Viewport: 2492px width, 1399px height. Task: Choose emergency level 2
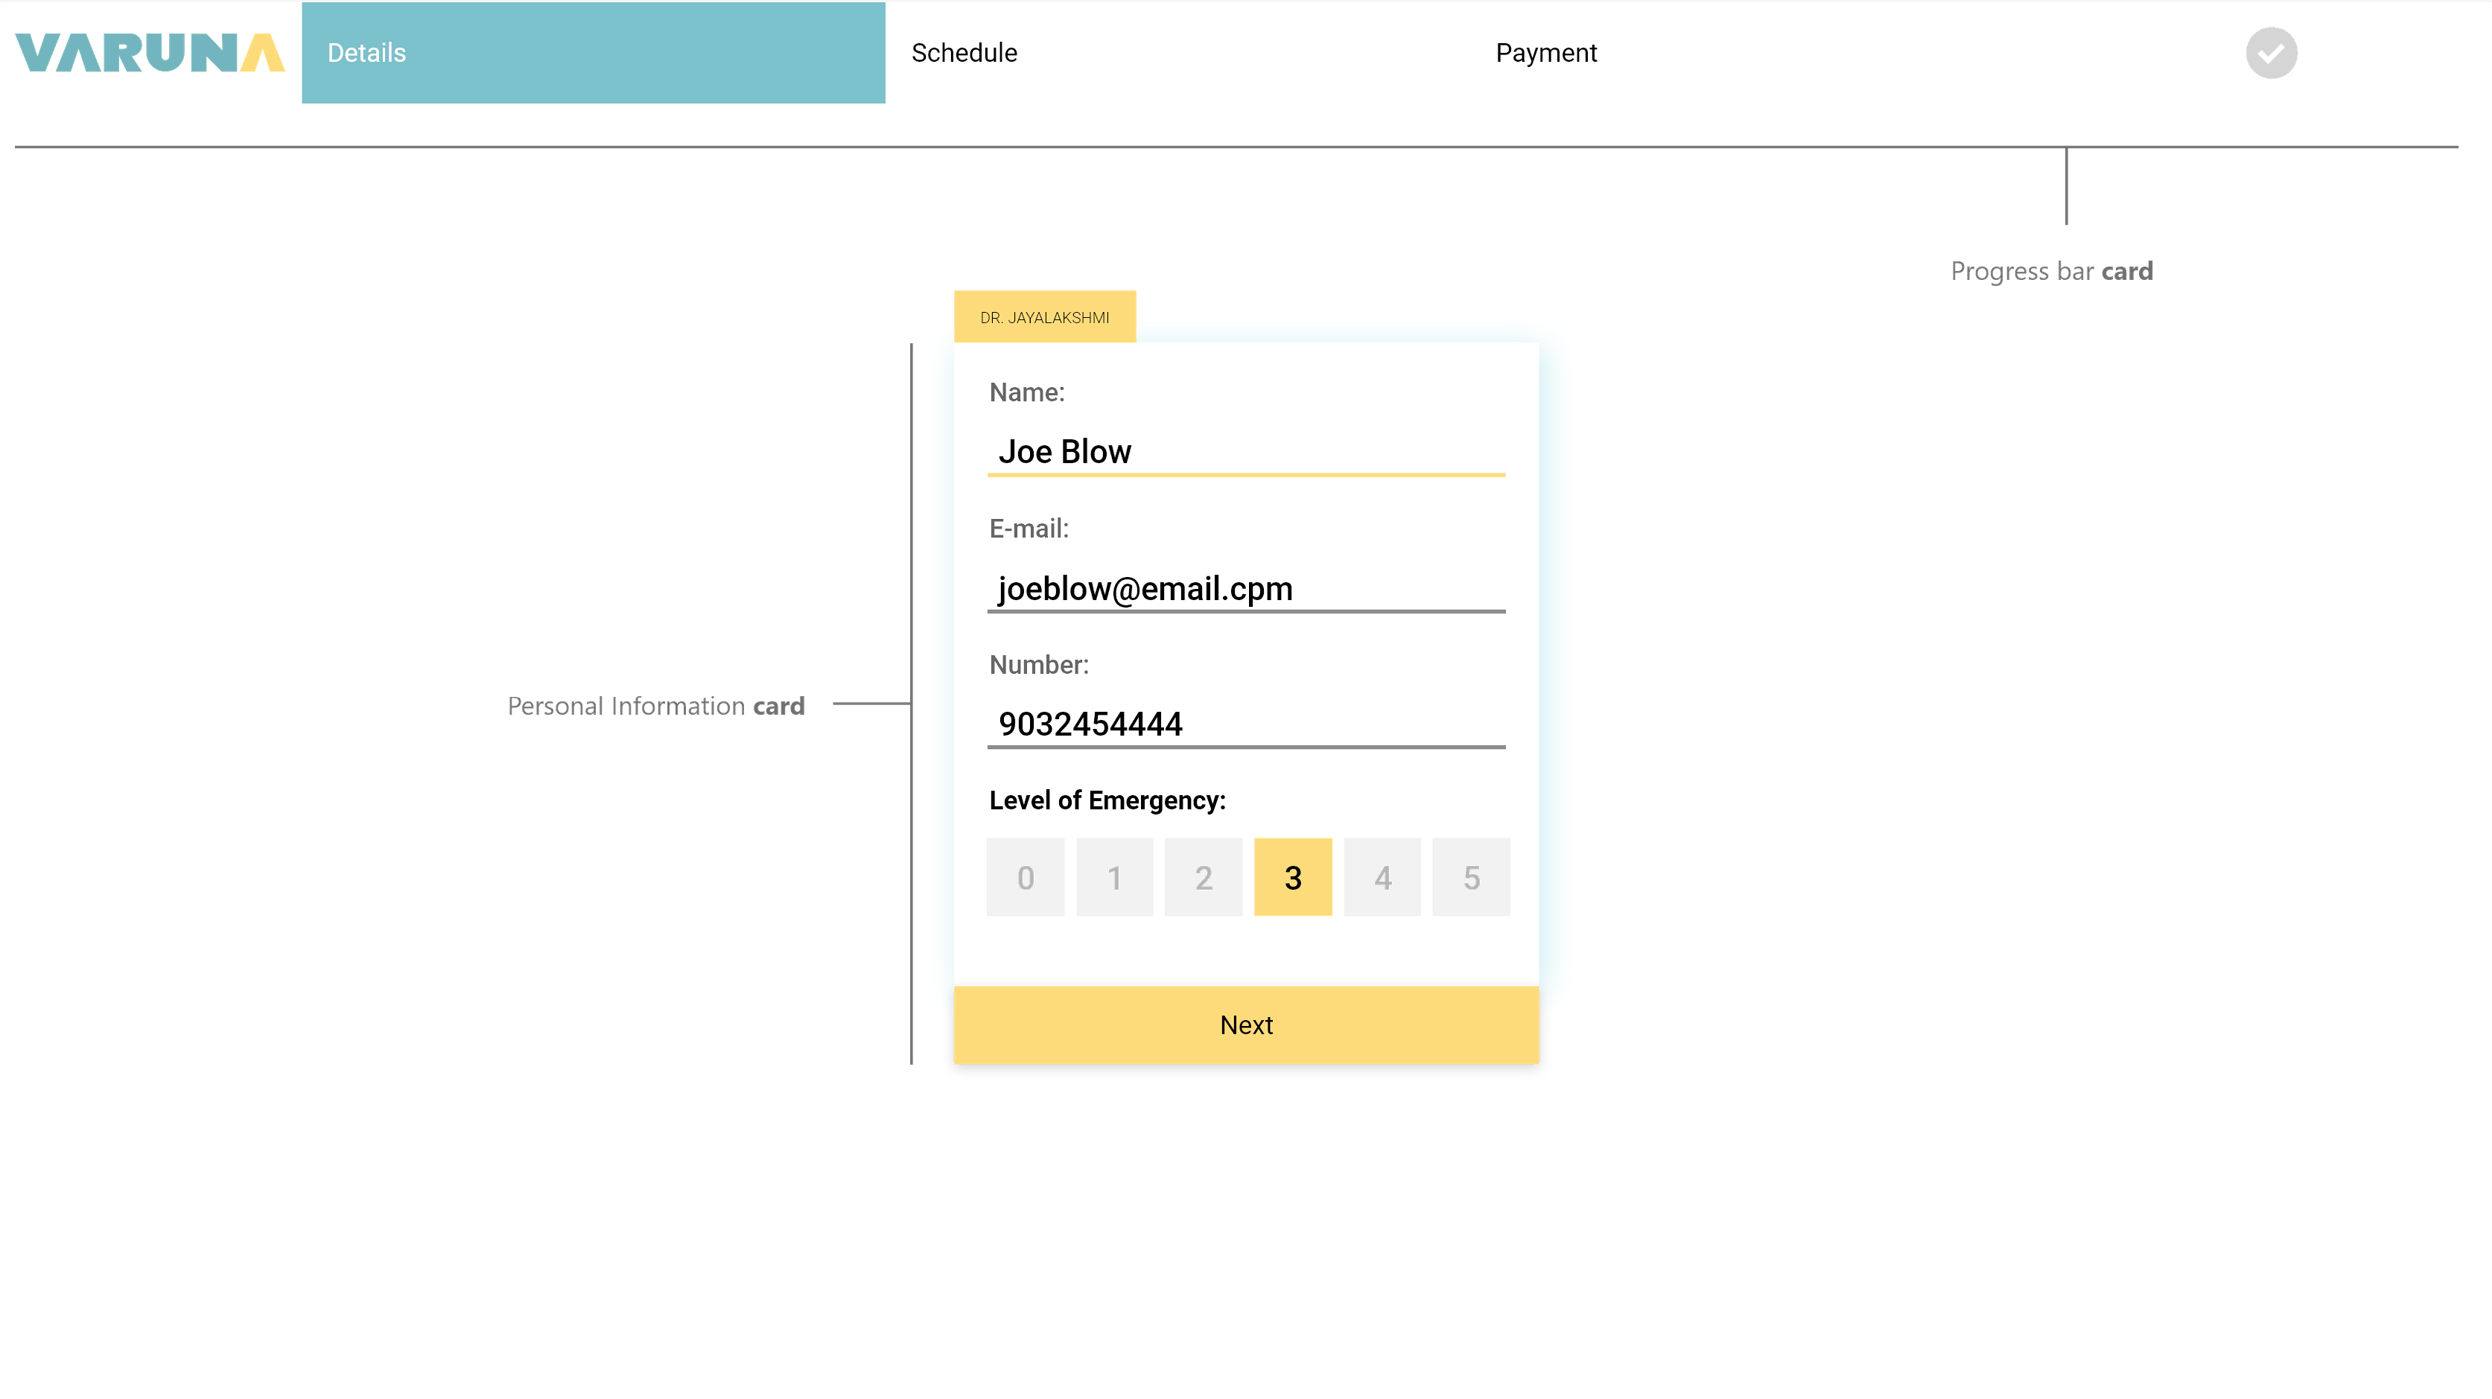coord(1204,877)
